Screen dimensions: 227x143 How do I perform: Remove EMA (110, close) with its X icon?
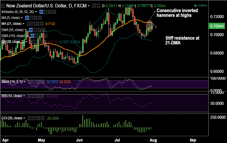point(45,36)
